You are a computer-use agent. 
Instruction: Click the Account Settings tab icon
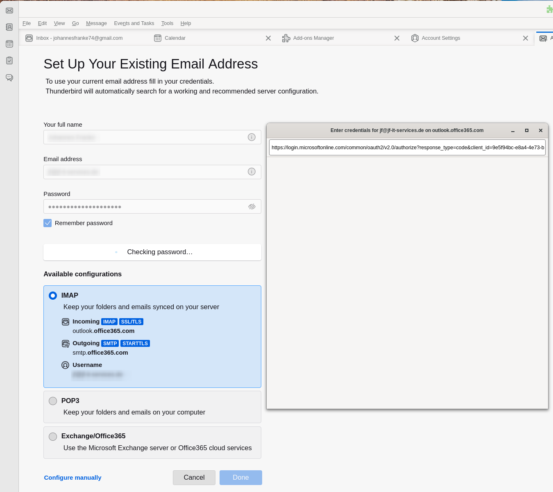[x=415, y=38]
